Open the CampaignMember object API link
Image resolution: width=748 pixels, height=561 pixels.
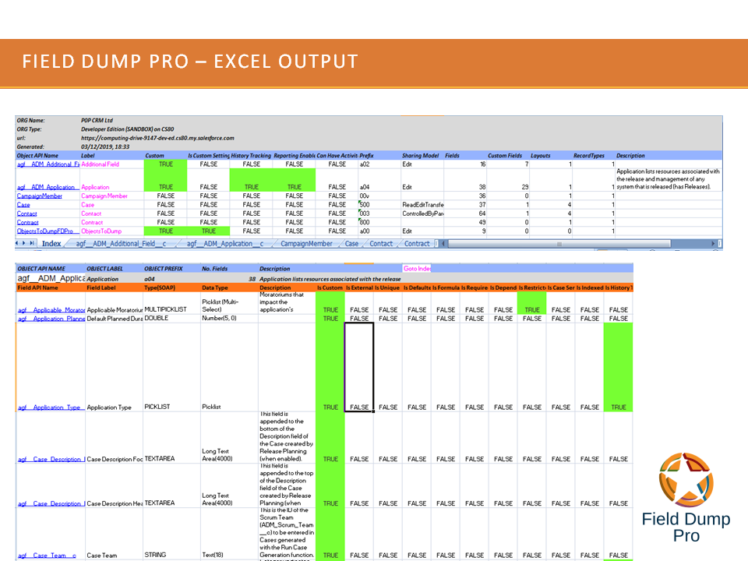pyautogui.click(x=39, y=196)
